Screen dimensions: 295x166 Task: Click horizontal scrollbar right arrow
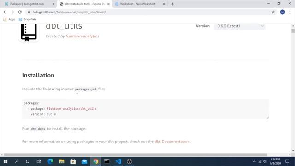click(x=289, y=155)
